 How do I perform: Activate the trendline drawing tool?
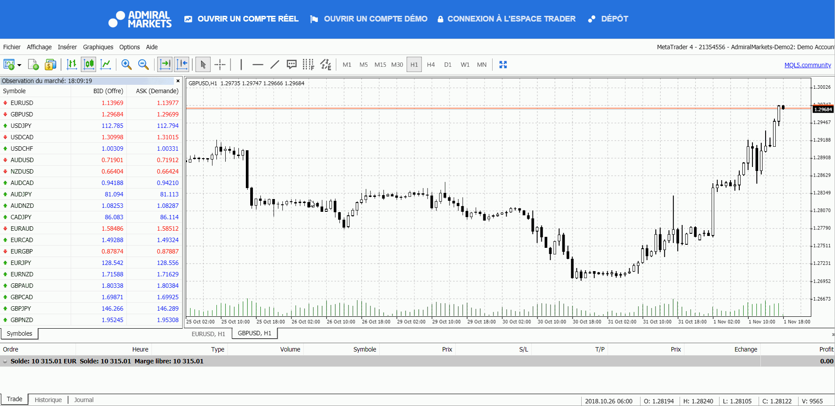275,65
